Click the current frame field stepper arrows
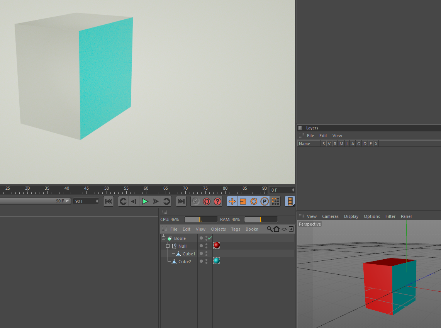 (293, 190)
